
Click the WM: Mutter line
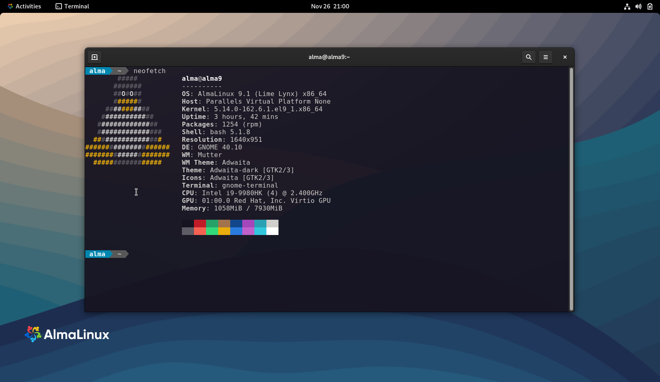(x=202, y=155)
